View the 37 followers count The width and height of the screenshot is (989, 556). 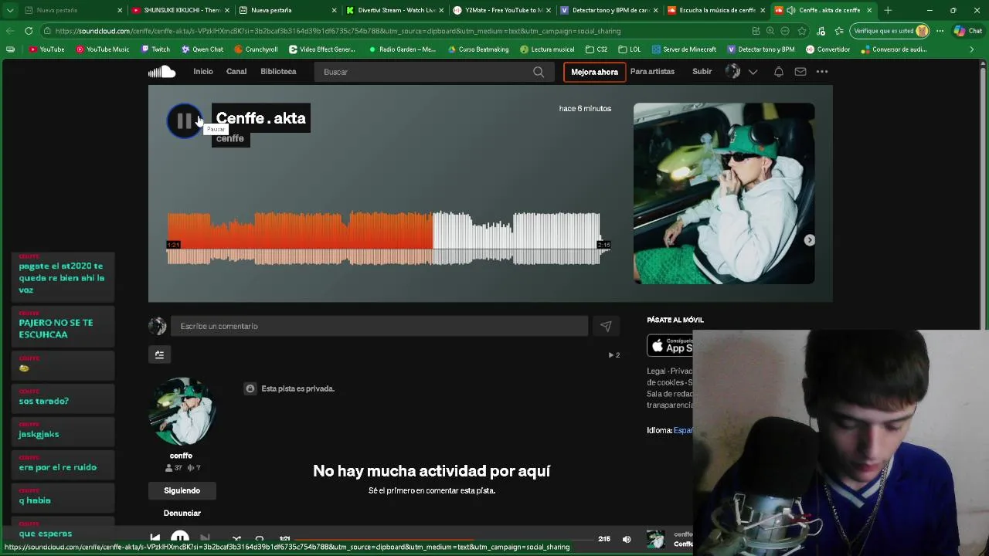[x=173, y=468]
